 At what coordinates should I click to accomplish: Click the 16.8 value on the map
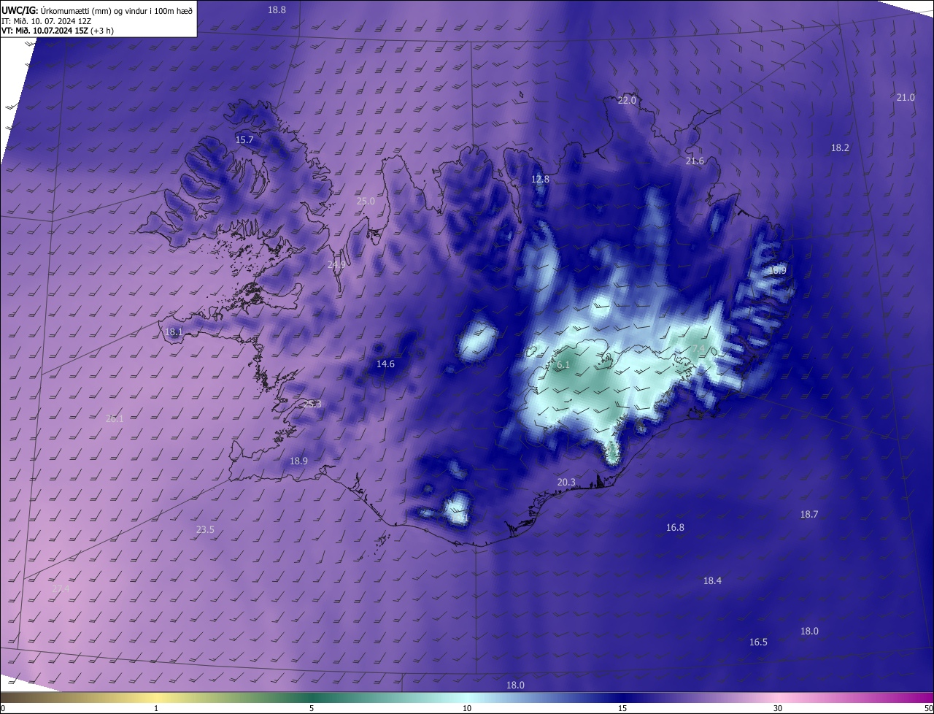675,527
